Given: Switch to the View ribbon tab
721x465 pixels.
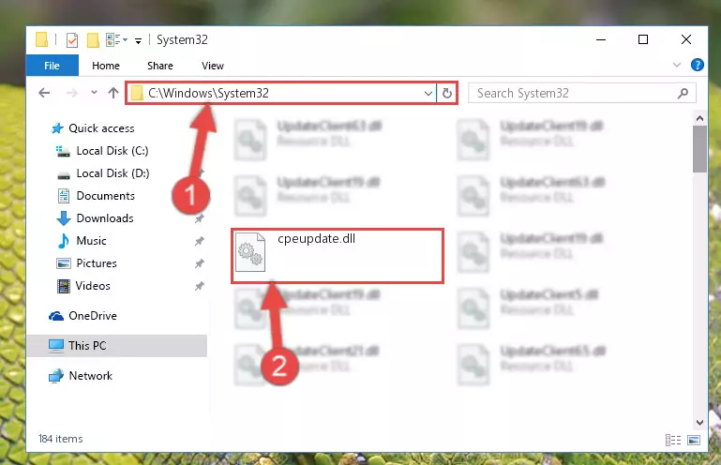Looking at the screenshot, I should click(213, 66).
